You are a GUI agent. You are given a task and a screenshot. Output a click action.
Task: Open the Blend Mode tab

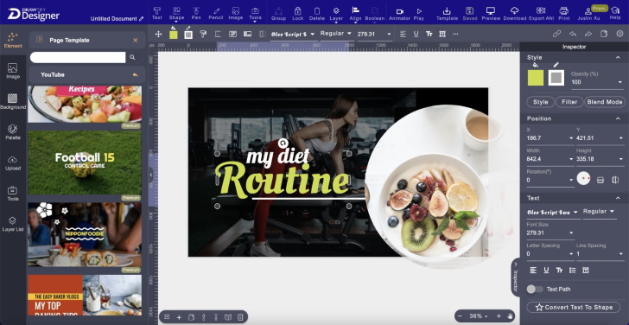(x=604, y=102)
